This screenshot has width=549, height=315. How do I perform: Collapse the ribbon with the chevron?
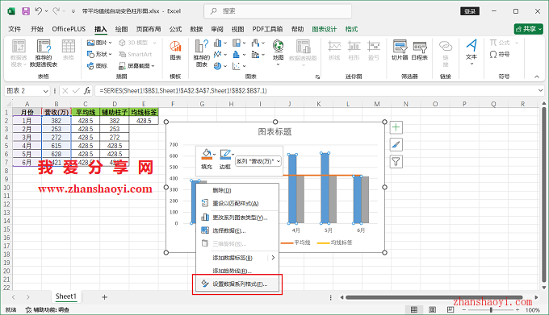[x=537, y=77]
